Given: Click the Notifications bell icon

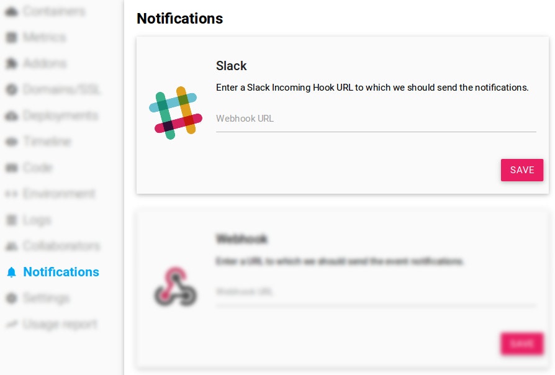Looking at the screenshot, I should pyautogui.click(x=12, y=272).
